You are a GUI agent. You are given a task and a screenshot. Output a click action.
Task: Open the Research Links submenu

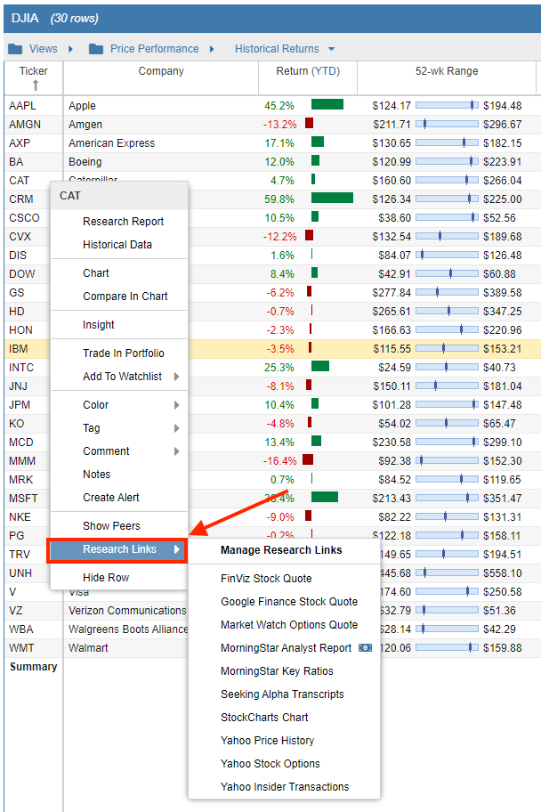117,550
